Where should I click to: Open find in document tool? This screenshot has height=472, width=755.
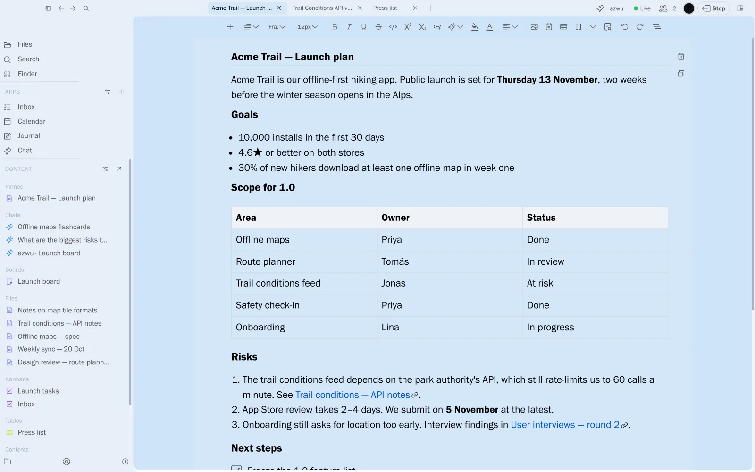[x=608, y=27]
